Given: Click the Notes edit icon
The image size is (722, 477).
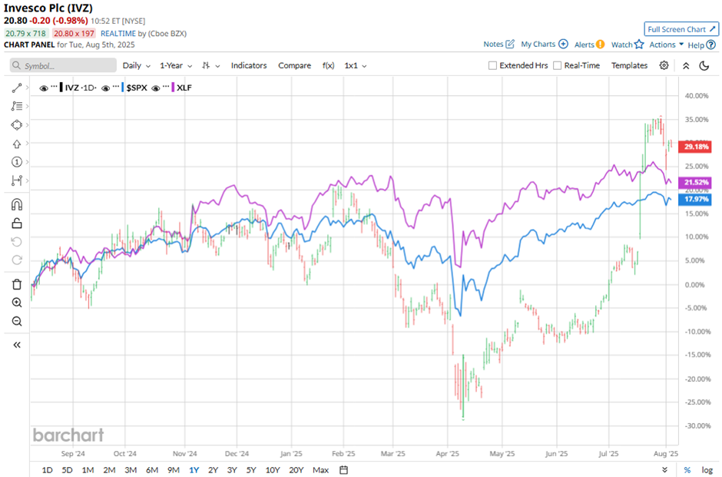Looking at the screenshot, I should [x=510, y=45].
